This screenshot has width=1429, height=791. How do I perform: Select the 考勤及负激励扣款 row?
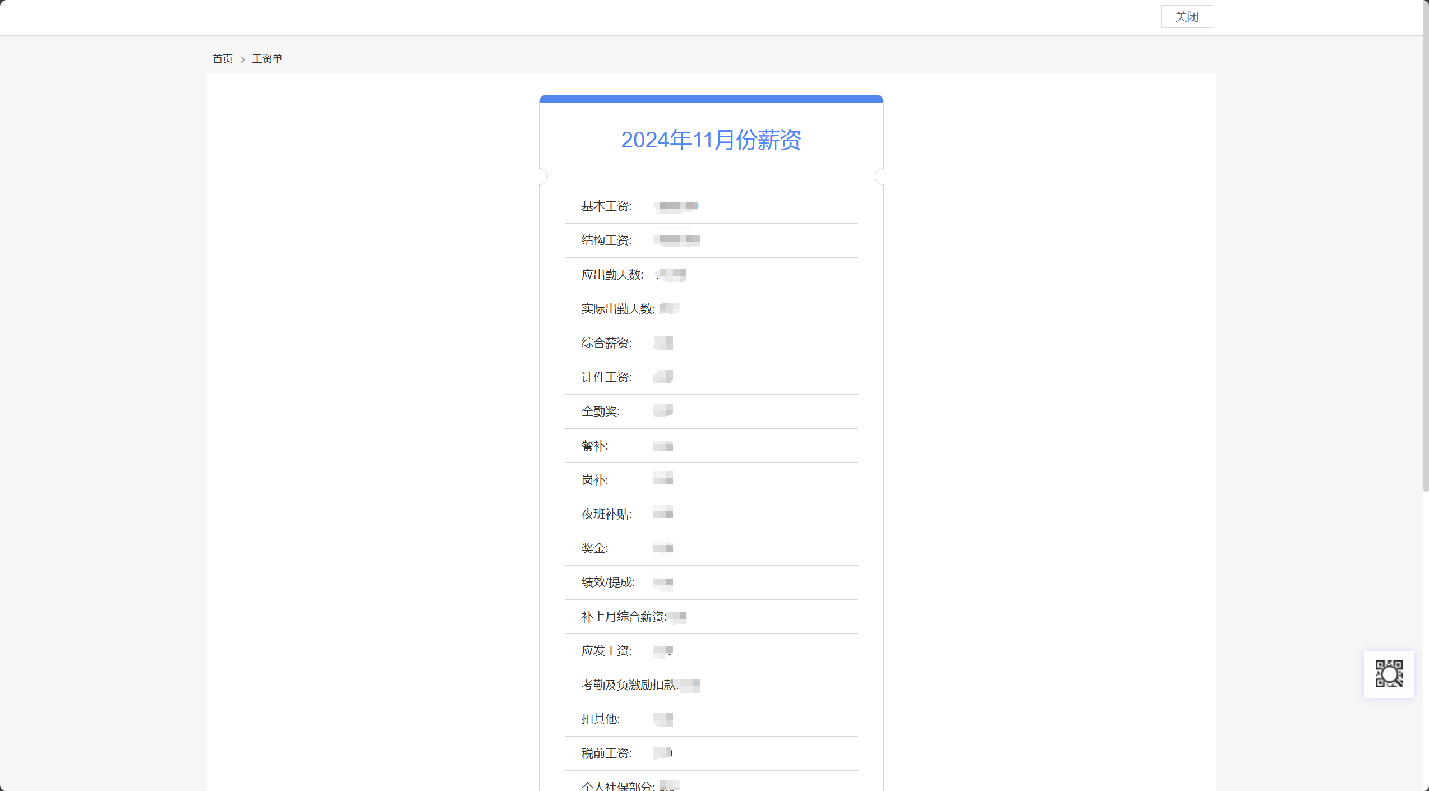711,685
